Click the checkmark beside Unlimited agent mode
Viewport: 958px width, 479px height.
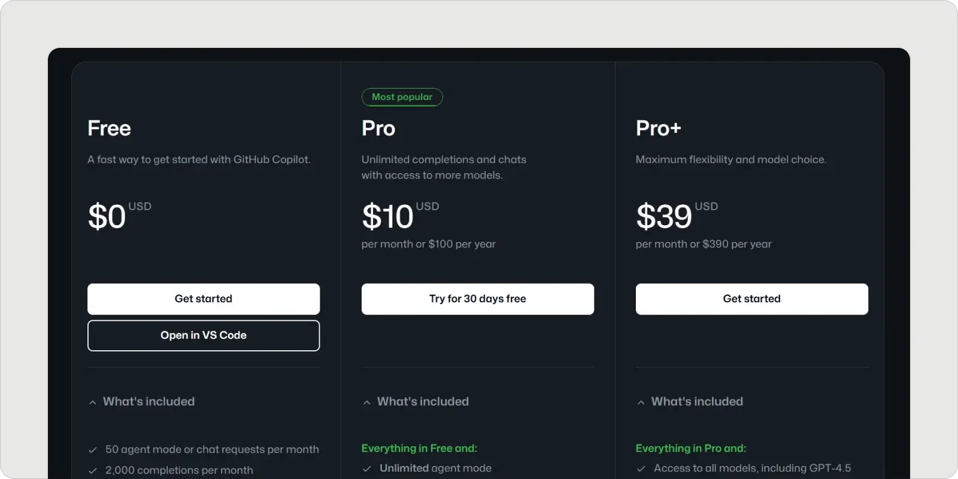pos(367,468)
